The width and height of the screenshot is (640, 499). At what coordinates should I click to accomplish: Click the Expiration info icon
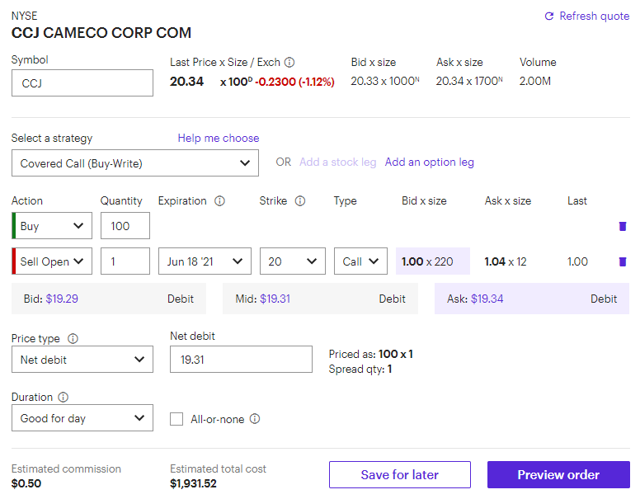(x=219, y=201)
